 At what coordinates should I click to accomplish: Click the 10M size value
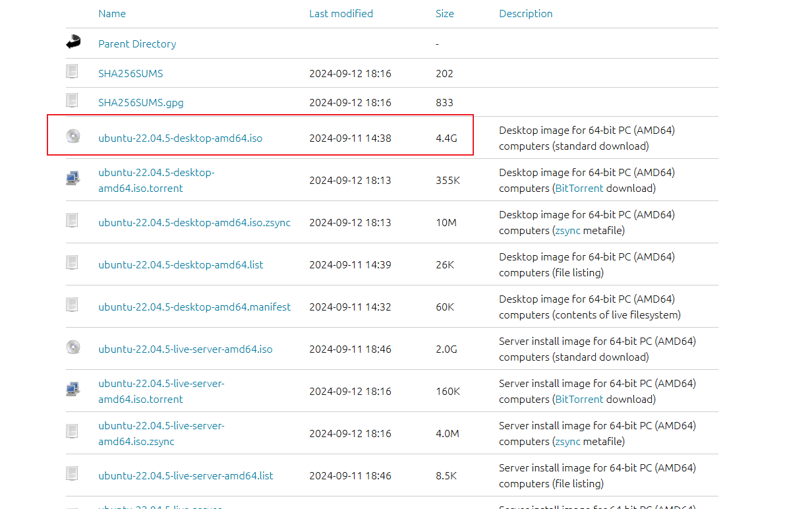[x=446, y=222]
